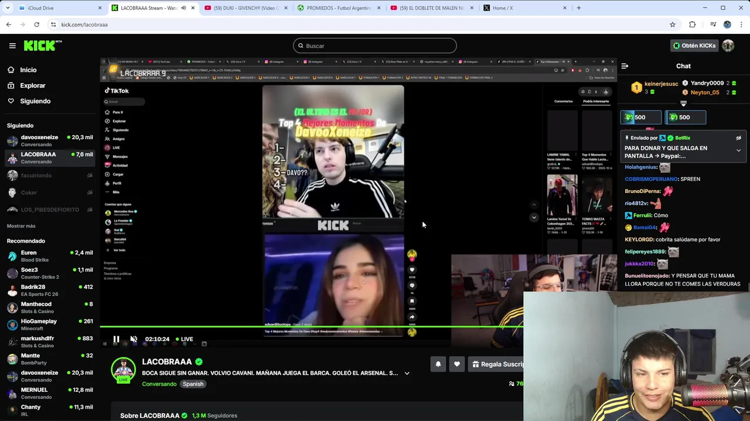The height and width of the screenshot is (421, 750).
Task: Click Regala Suscripciones button
Action: click(496, 364)
